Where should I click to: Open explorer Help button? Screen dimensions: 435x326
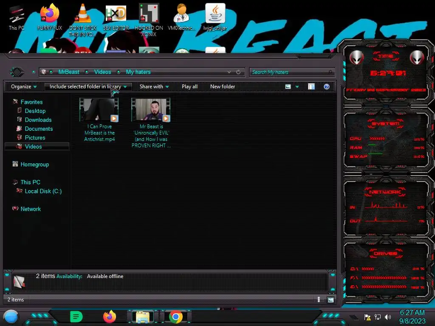(x=327, y=87)
